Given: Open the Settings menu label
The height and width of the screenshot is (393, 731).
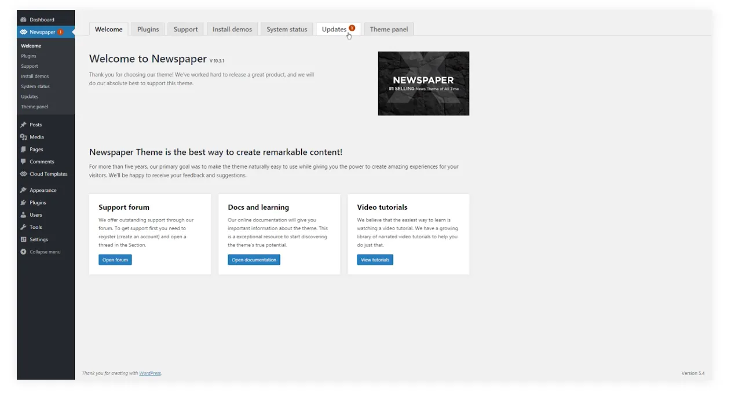Looking at the screenshot, I should (x=39, y=239).
